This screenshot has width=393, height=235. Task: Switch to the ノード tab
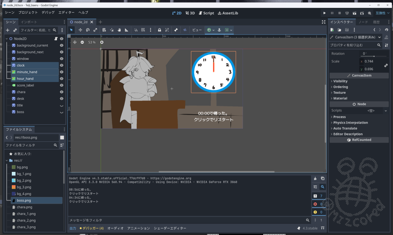[x=363, y=22]
